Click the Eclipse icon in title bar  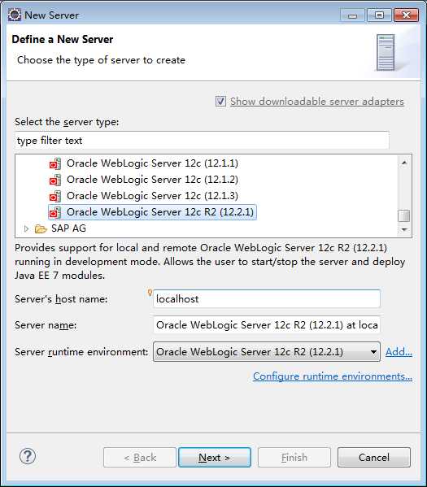tap(15, 15)
